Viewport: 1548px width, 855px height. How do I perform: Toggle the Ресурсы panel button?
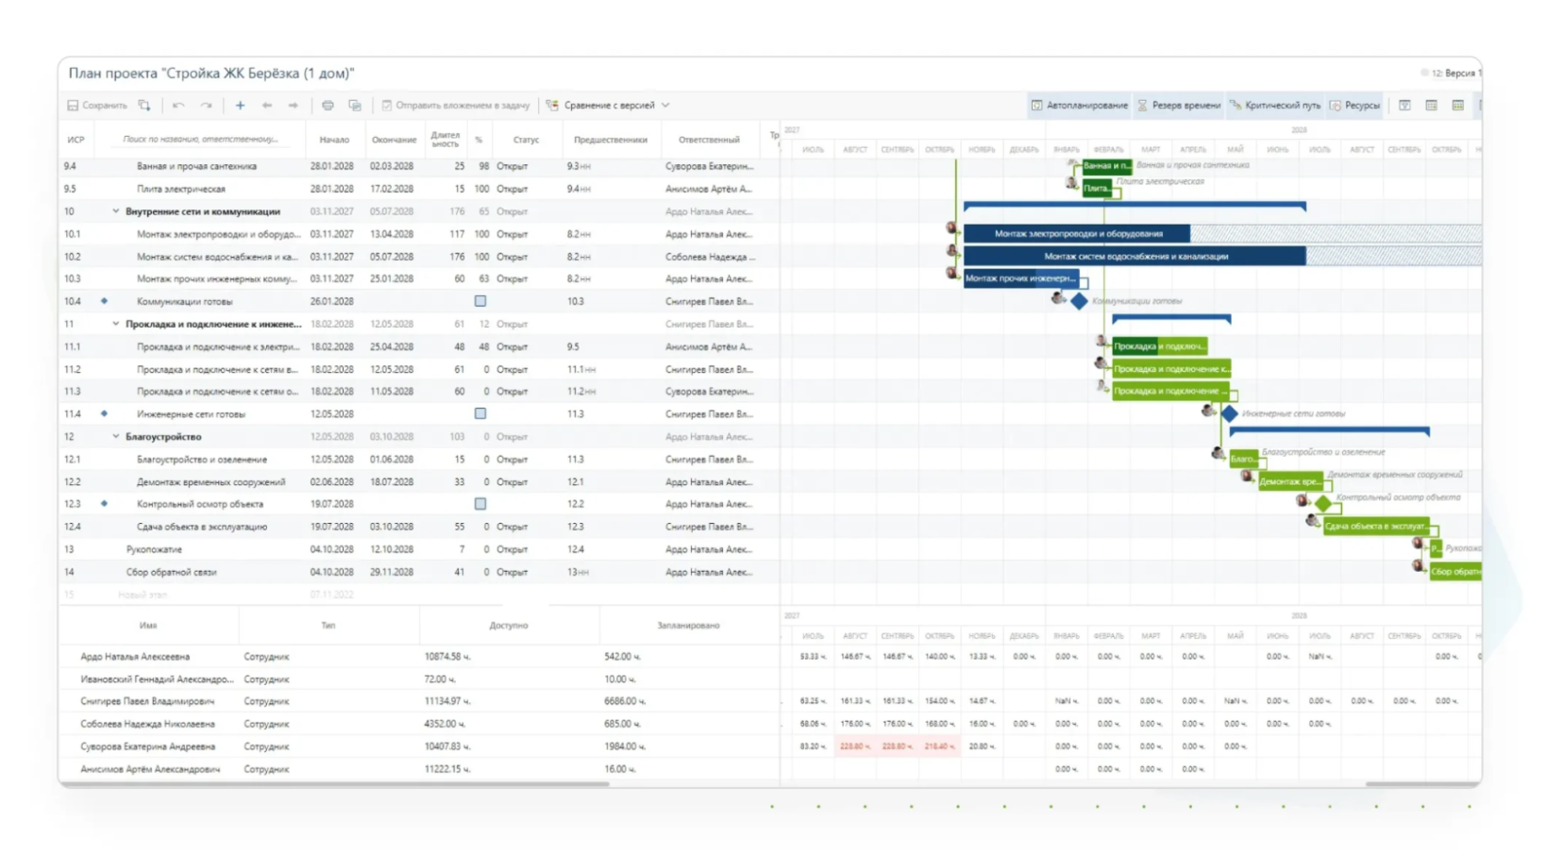pos(1354,106)
